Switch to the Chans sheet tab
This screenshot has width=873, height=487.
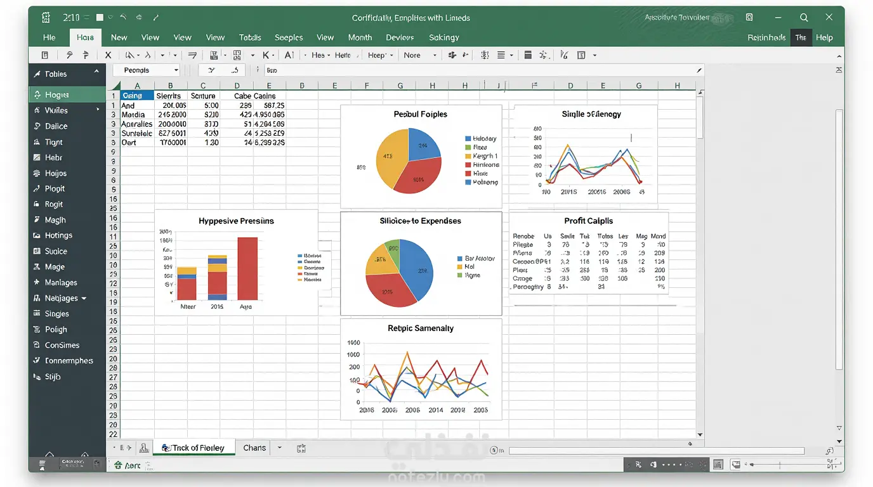(x=254, y=448)
